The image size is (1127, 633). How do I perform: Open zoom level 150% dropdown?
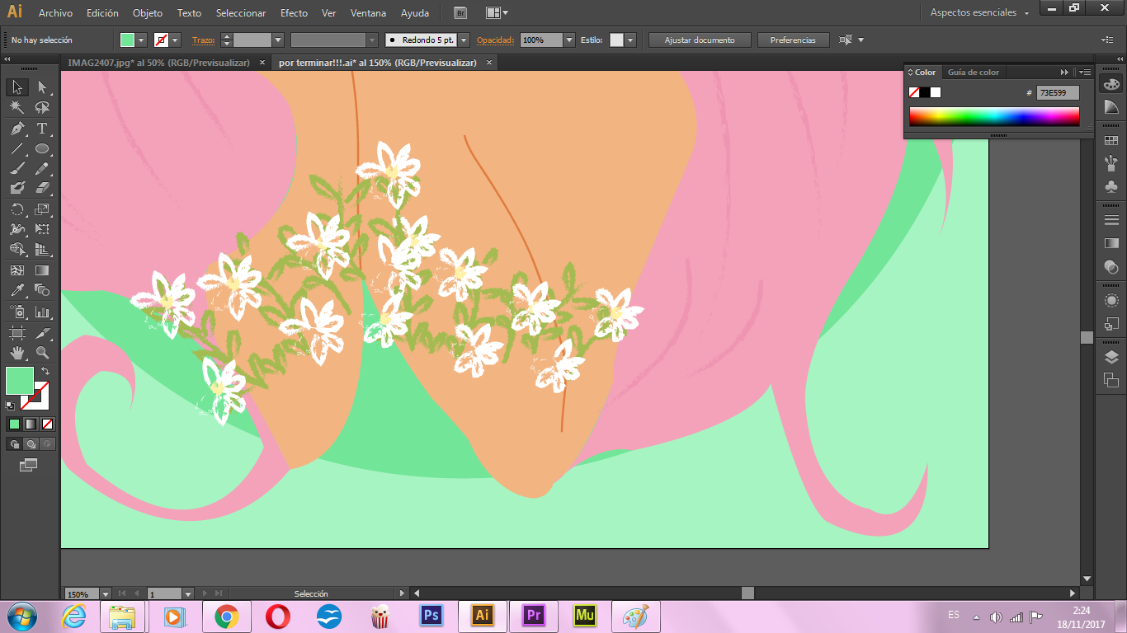coord(106,593)
